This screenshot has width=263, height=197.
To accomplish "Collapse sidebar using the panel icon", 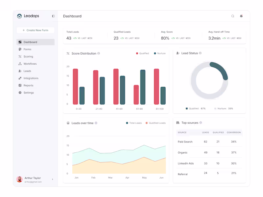I will click(x=53, y=16).
